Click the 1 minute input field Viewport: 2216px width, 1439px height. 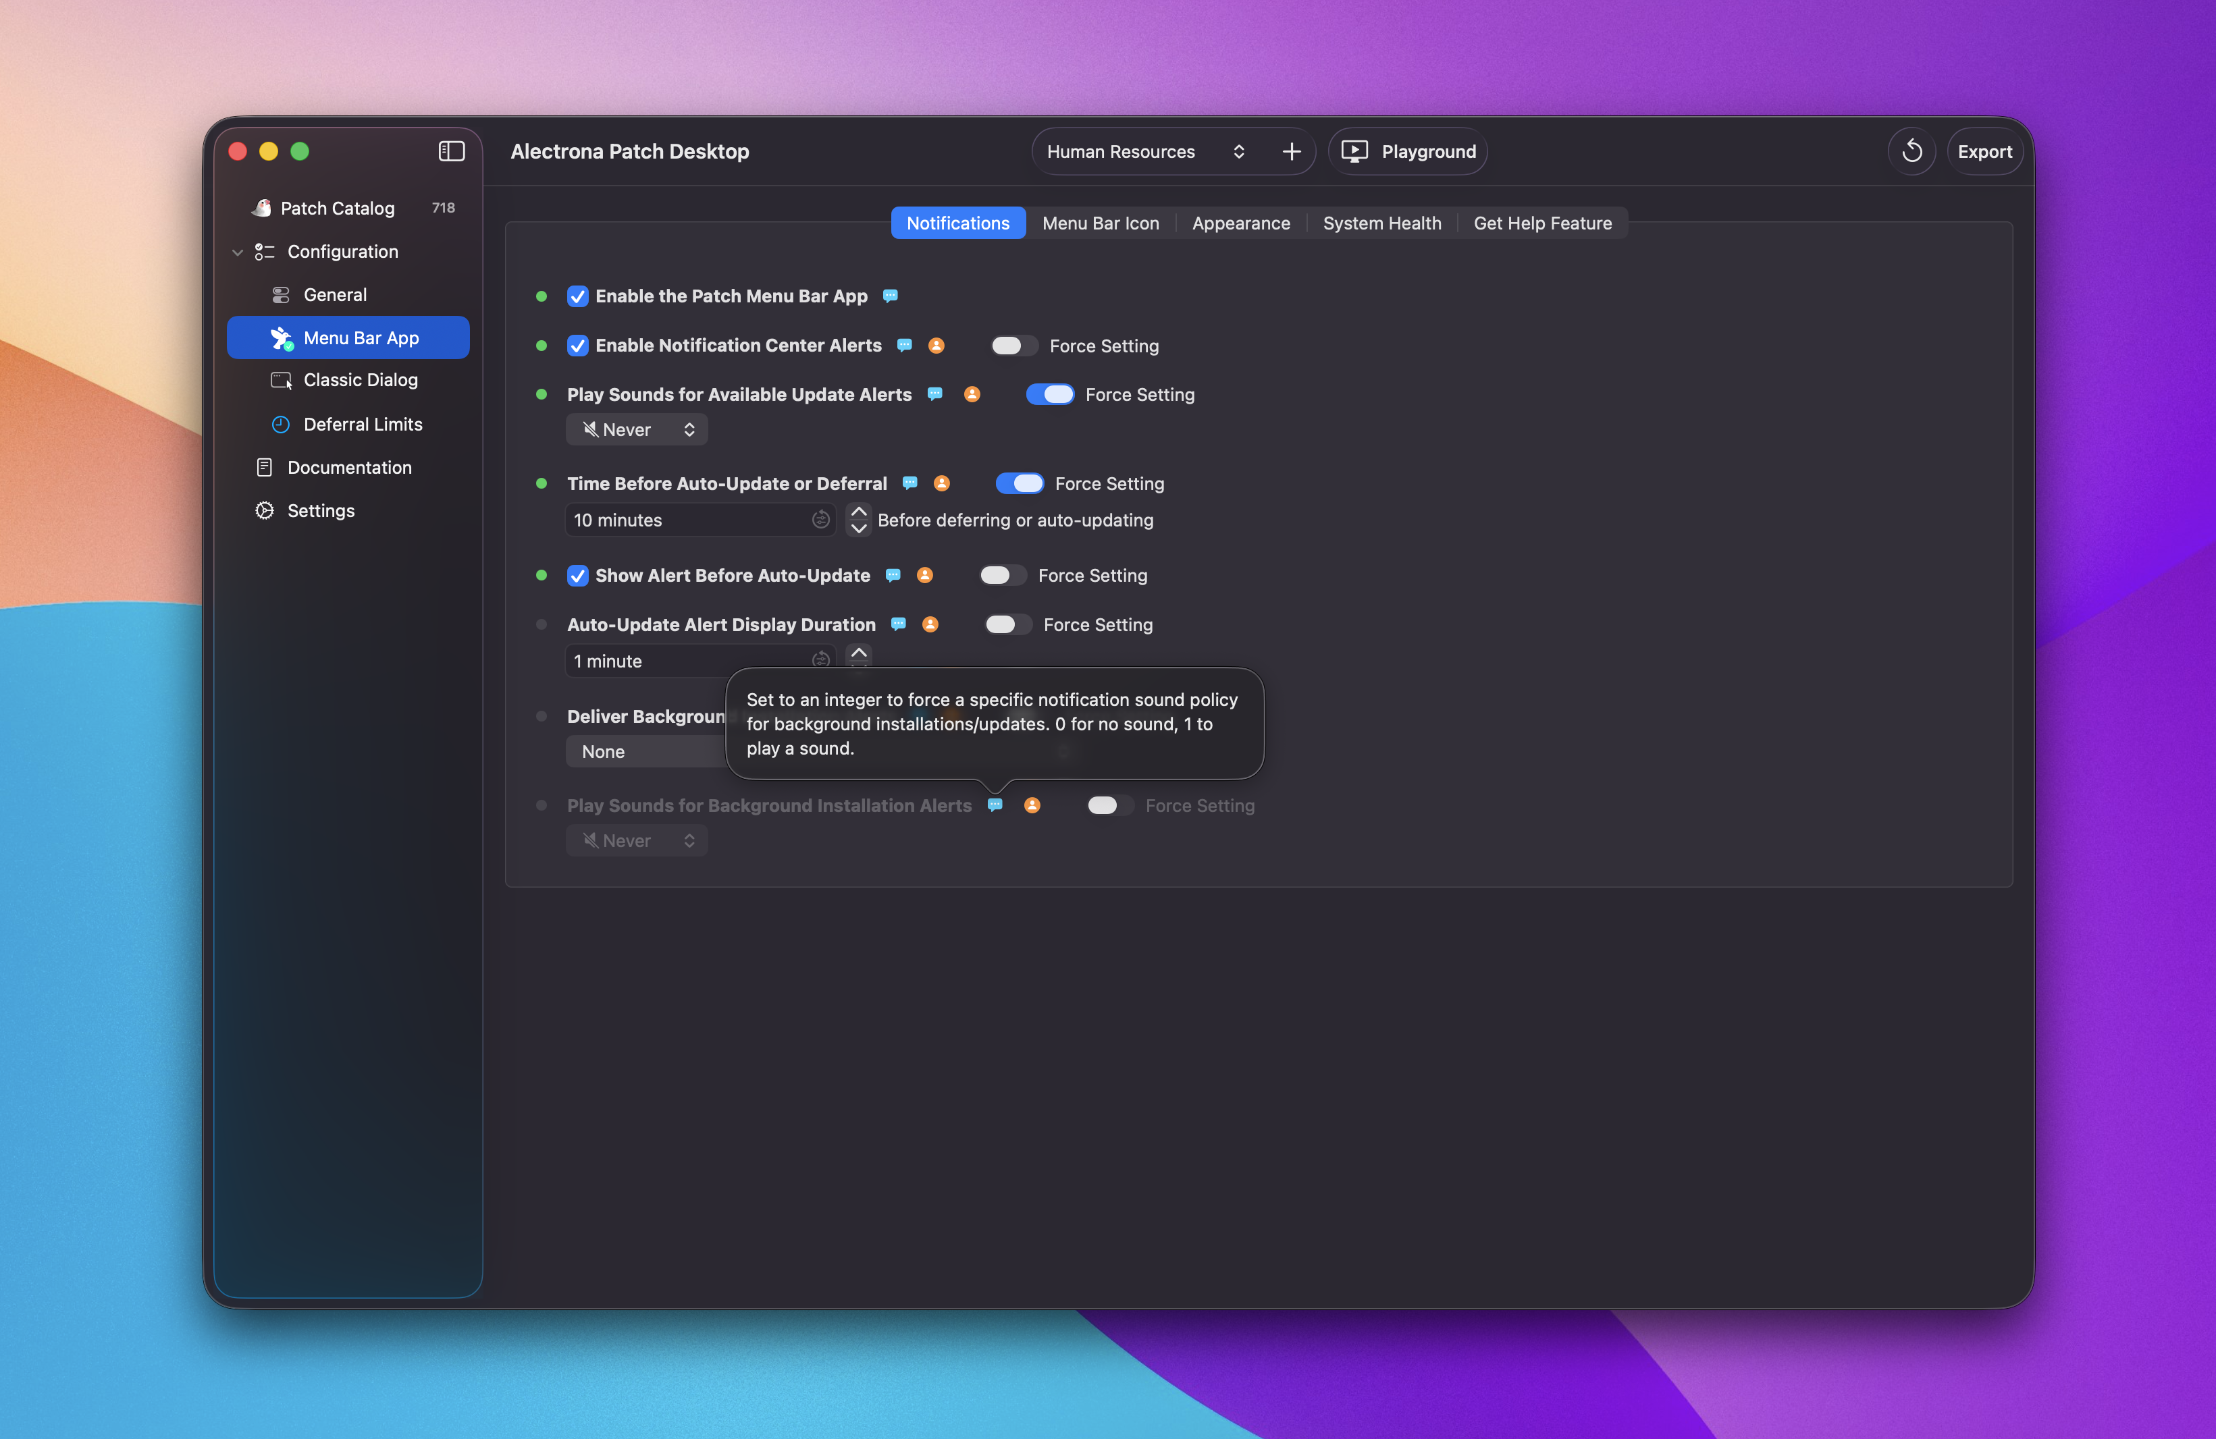(700, 661)
